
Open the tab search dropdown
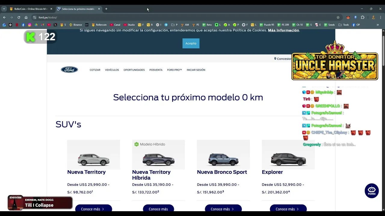[x=4, y=9]
